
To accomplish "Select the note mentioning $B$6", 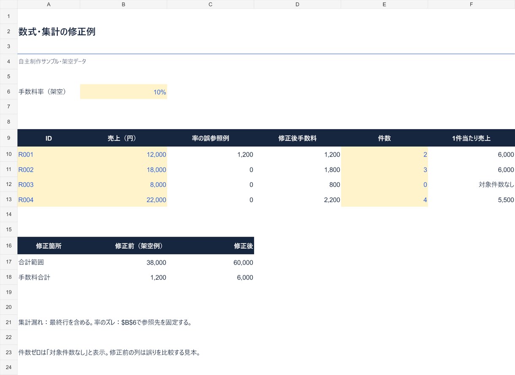I will click(105, 323).
